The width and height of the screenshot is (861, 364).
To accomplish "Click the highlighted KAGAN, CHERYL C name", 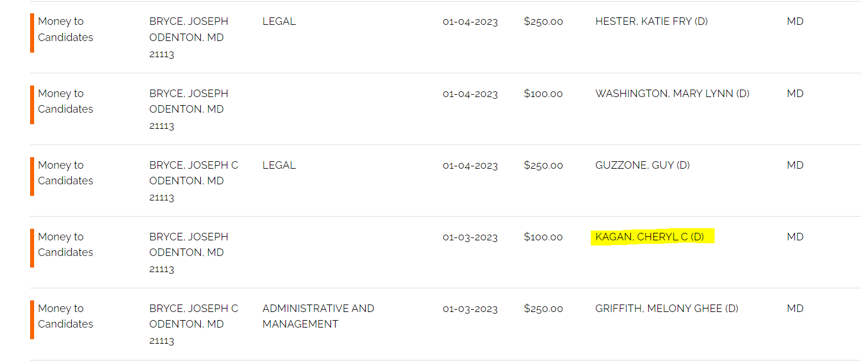I will [649, 237].
